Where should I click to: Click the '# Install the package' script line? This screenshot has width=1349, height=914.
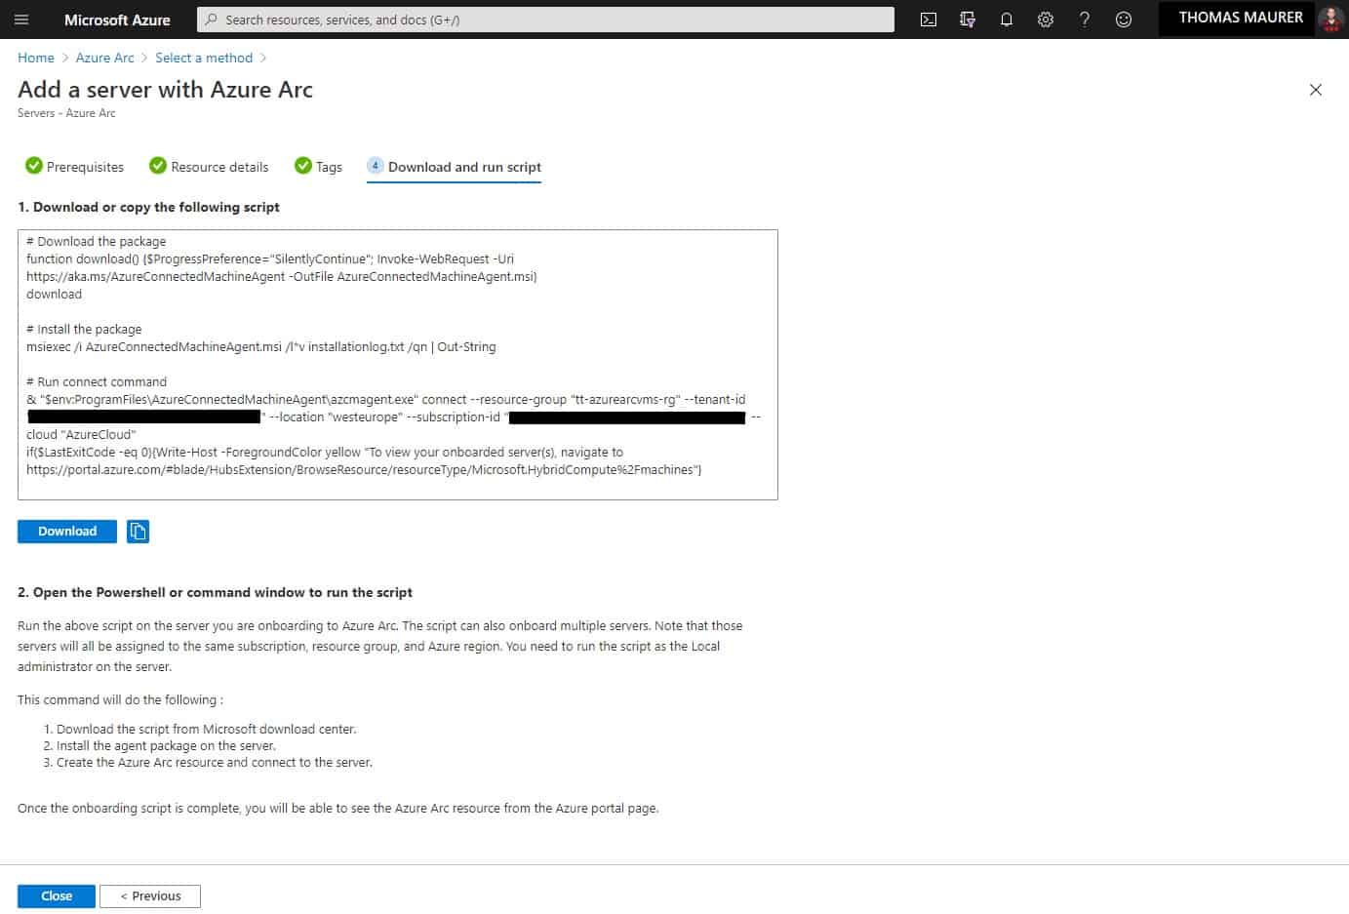[x=84, y=330]
